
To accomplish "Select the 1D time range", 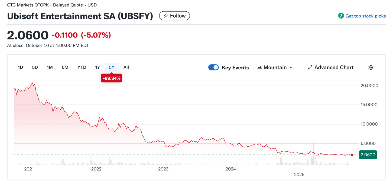I will (x=20, y=67).
